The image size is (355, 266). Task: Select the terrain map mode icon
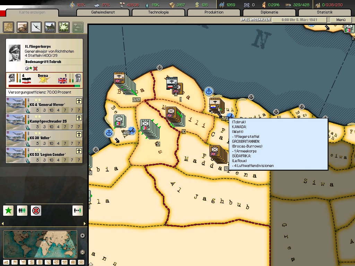point(6,262)
